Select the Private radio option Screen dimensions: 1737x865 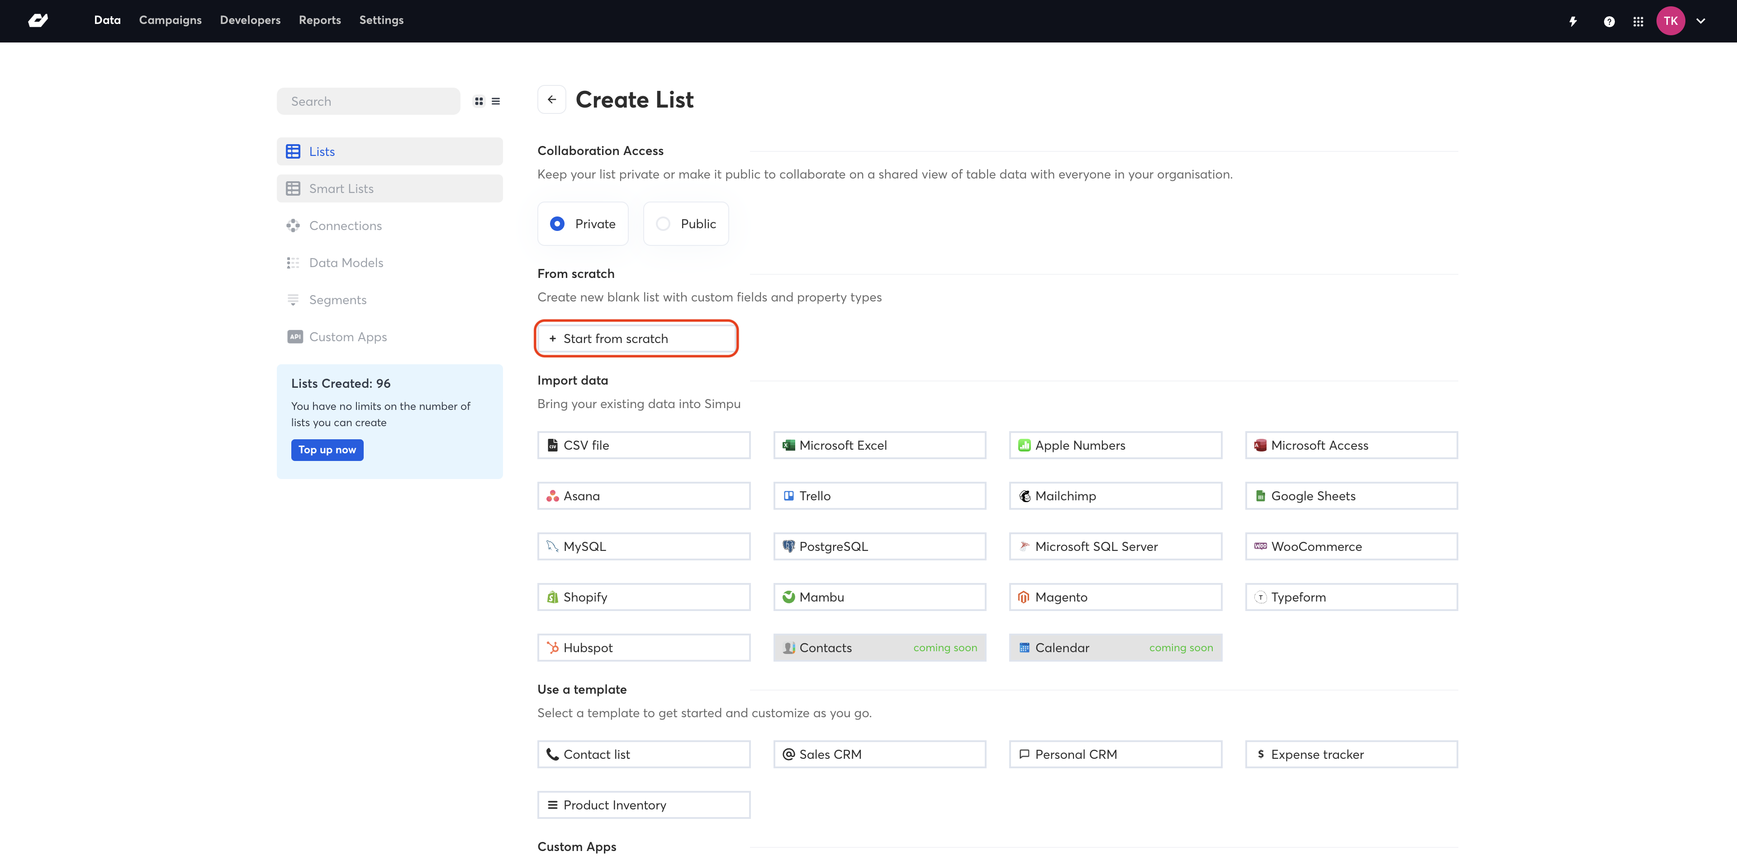click(x=583, y=224)
